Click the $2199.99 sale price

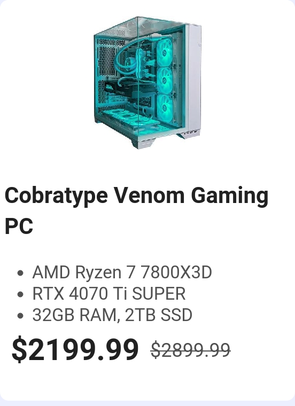(75, 349)
